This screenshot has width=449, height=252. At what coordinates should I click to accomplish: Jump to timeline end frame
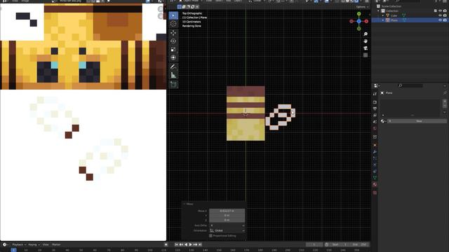pyautogui.click(x=200, y=244)
